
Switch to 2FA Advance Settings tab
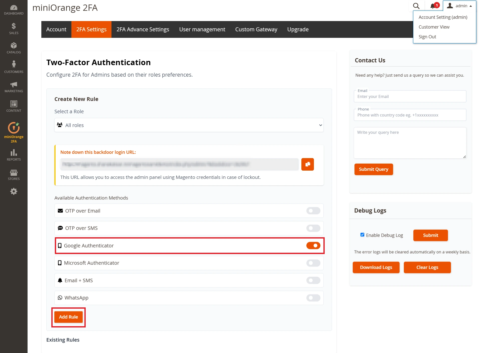point(143,30)
